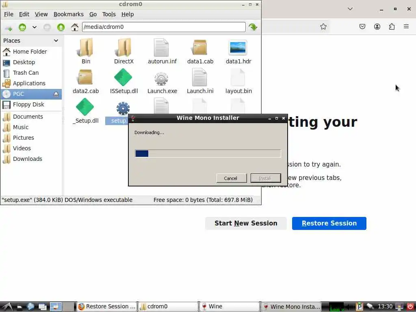Expand the Places side pane dropdown
416x312 pixels.
point(56,41)
